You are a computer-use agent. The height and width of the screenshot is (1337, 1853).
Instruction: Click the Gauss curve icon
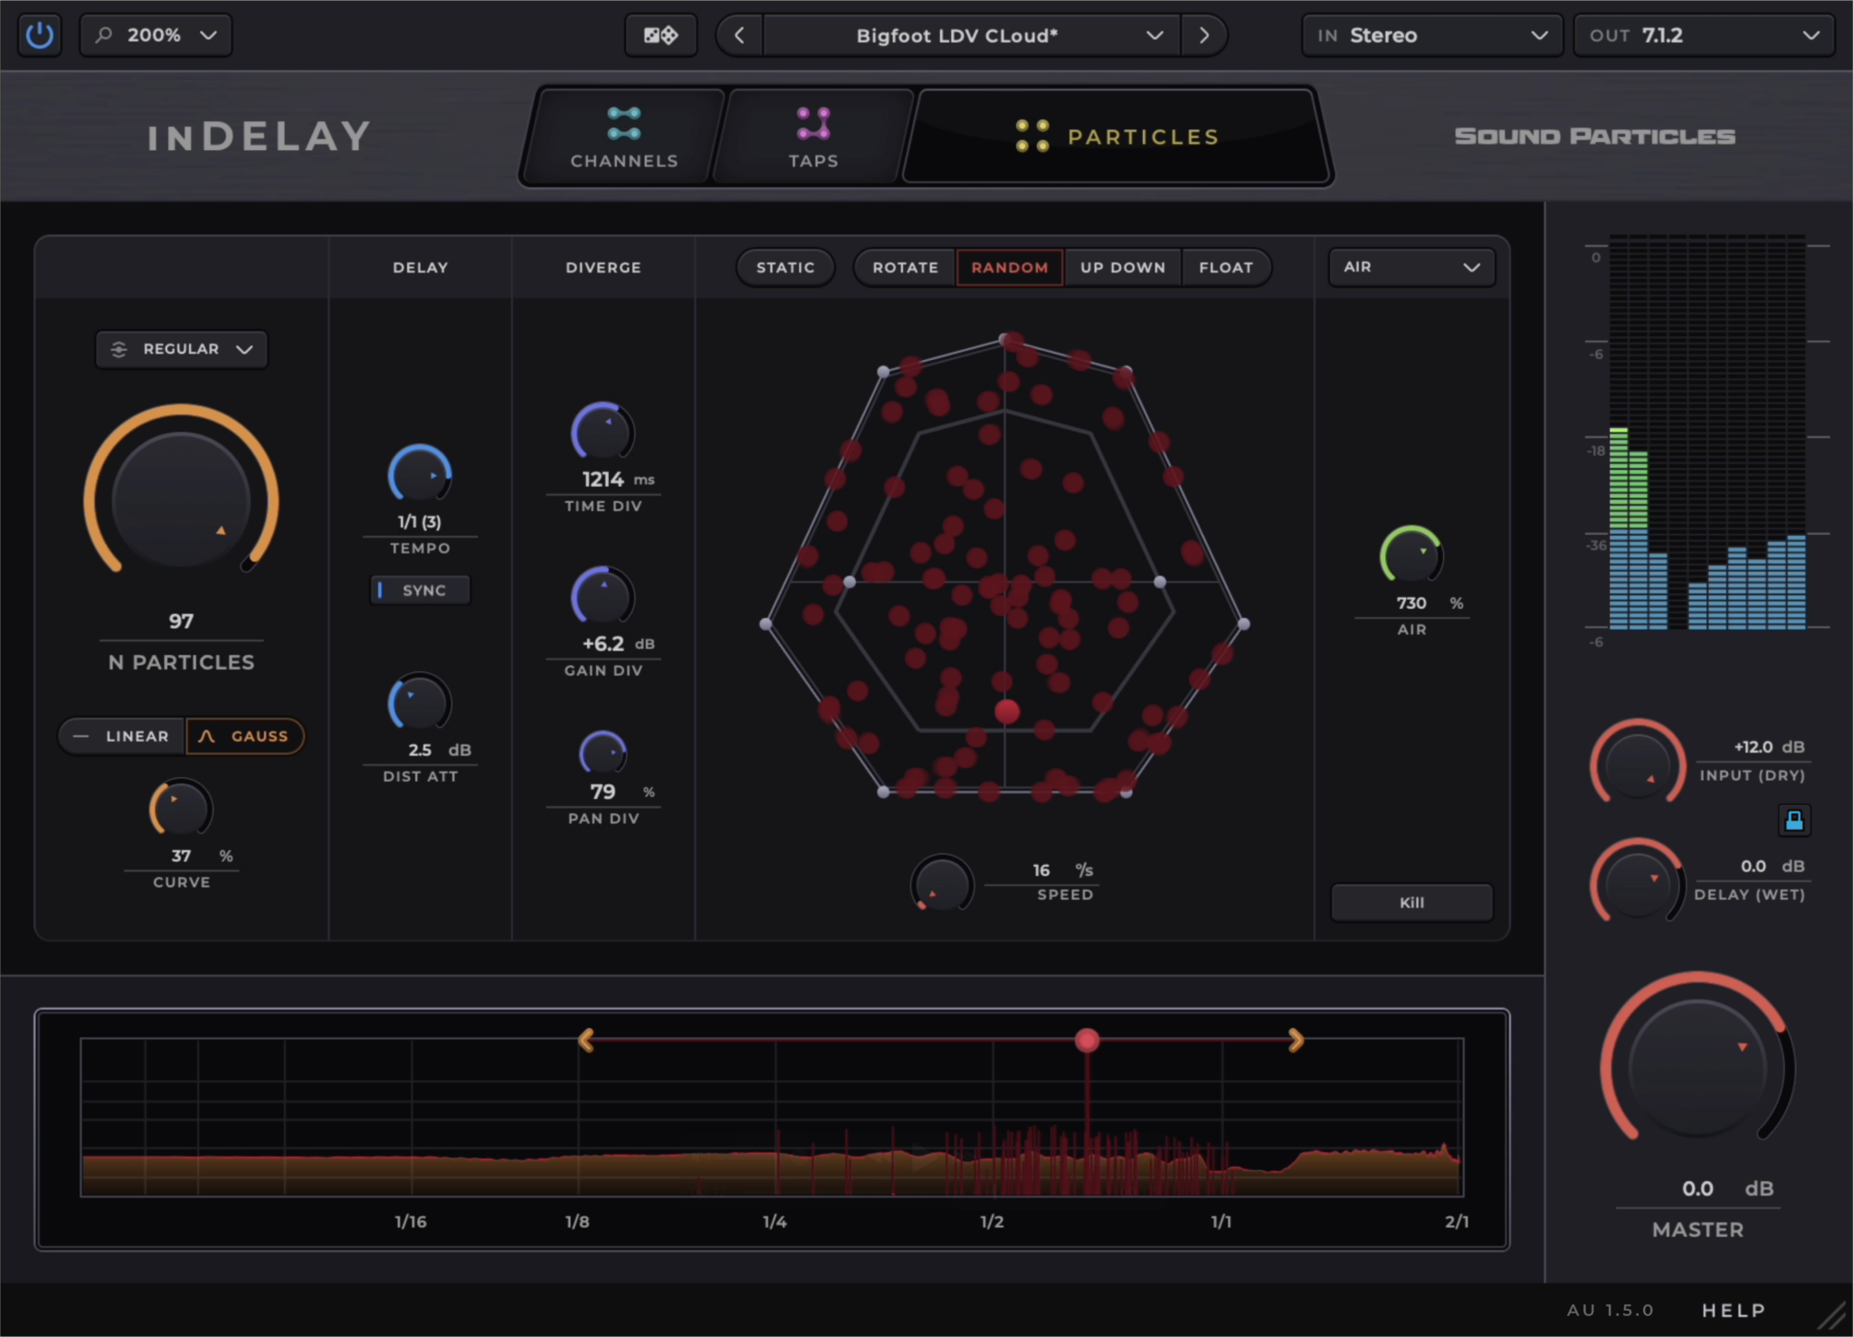(207, 736)
